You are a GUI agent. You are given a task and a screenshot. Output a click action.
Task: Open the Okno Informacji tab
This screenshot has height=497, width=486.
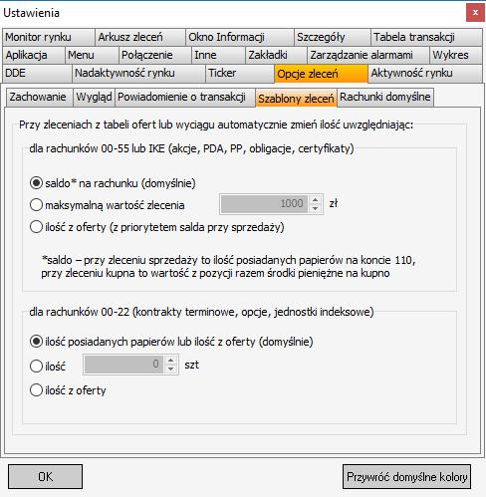240,37
